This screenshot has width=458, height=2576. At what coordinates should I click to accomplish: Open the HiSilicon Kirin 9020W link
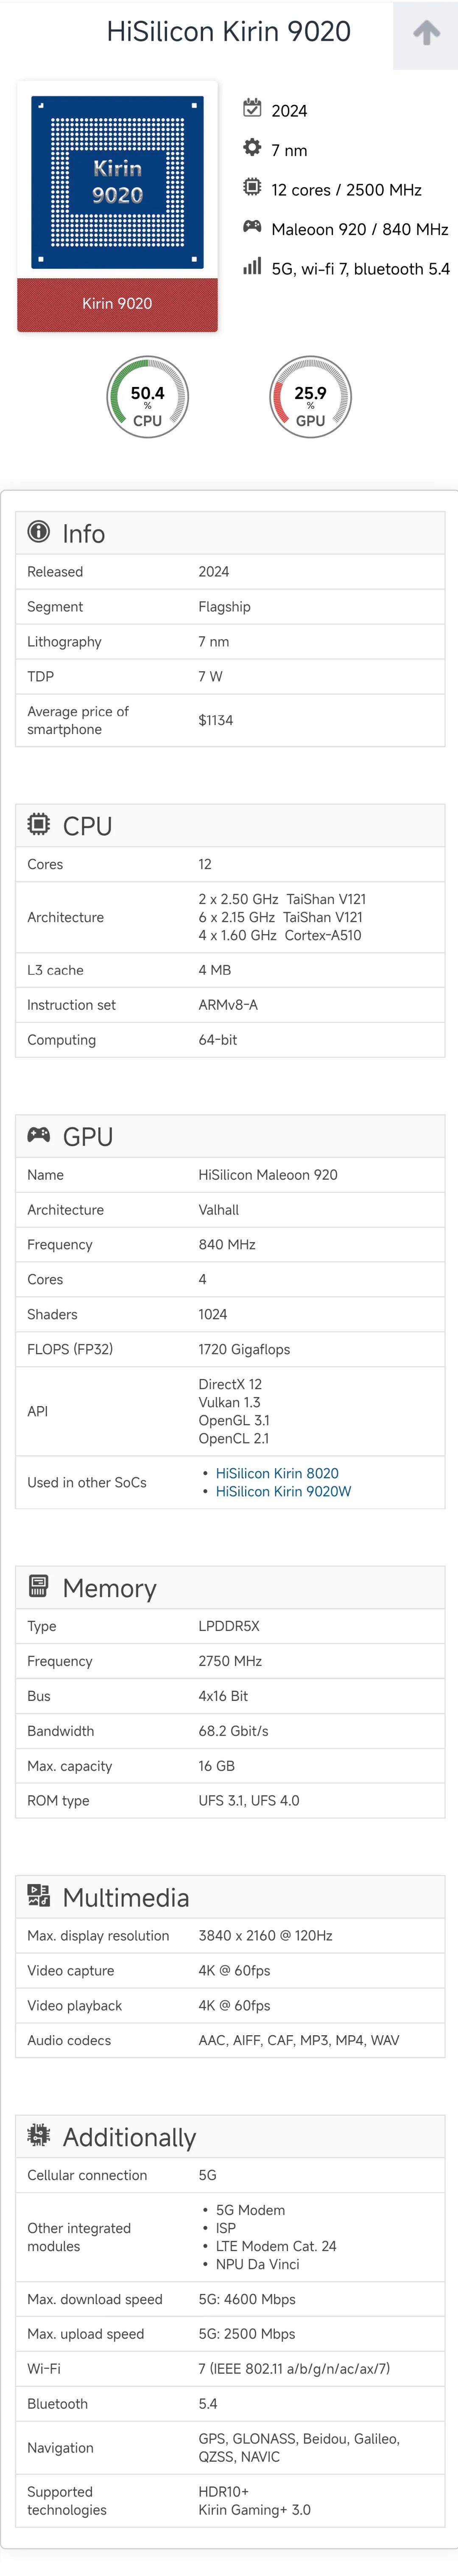click(283, 1491)
